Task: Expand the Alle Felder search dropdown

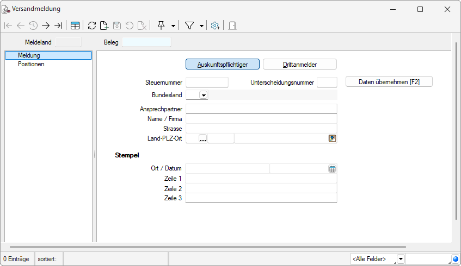Action: [x=401, y=259]
